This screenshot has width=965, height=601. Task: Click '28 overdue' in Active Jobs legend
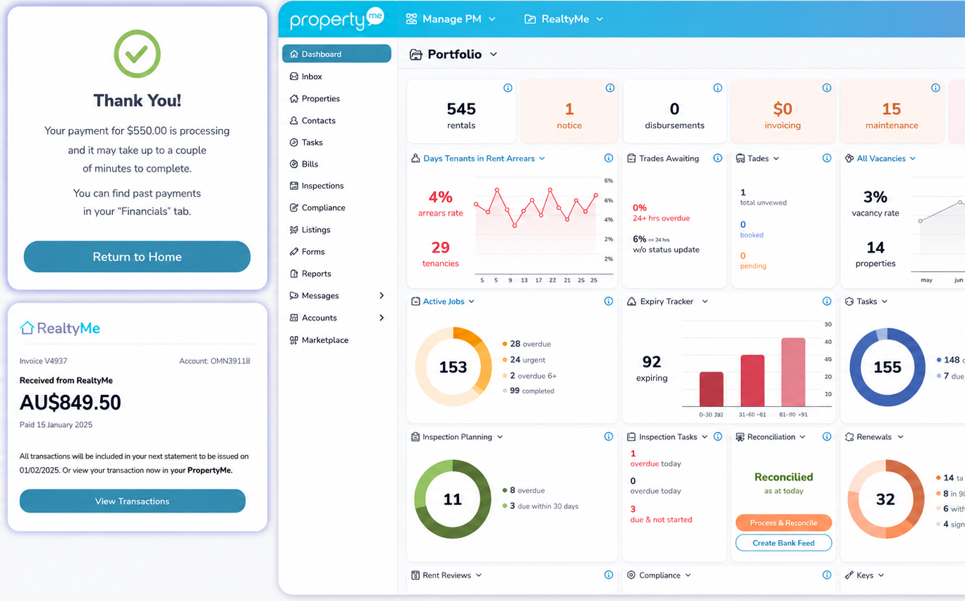(526, 344)
